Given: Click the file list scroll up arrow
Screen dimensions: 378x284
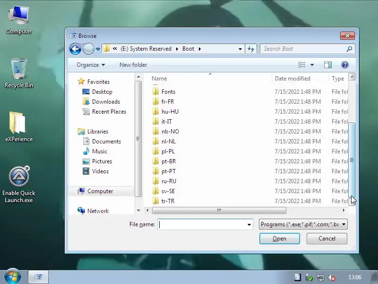Looking at the screenshot, I should pyautogui.click(x=352, y=77).
